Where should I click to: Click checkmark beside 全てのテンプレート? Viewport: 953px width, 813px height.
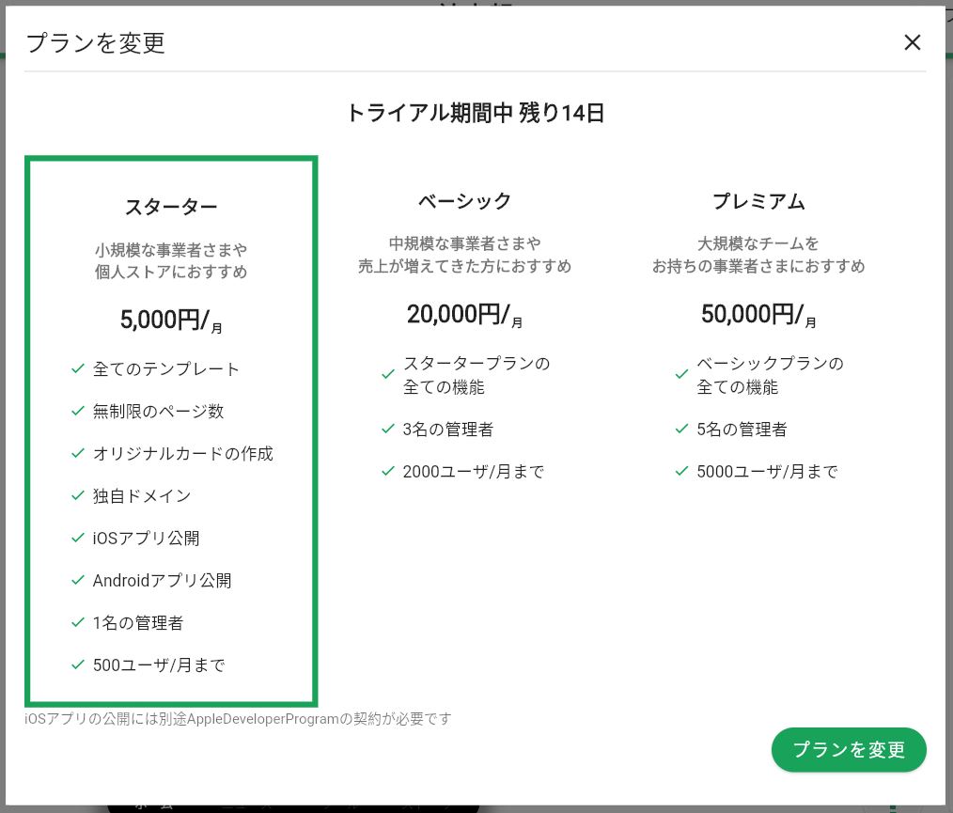[78, 369]
